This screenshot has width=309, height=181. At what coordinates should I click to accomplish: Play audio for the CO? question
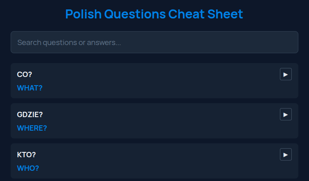(x=286, y=74)
